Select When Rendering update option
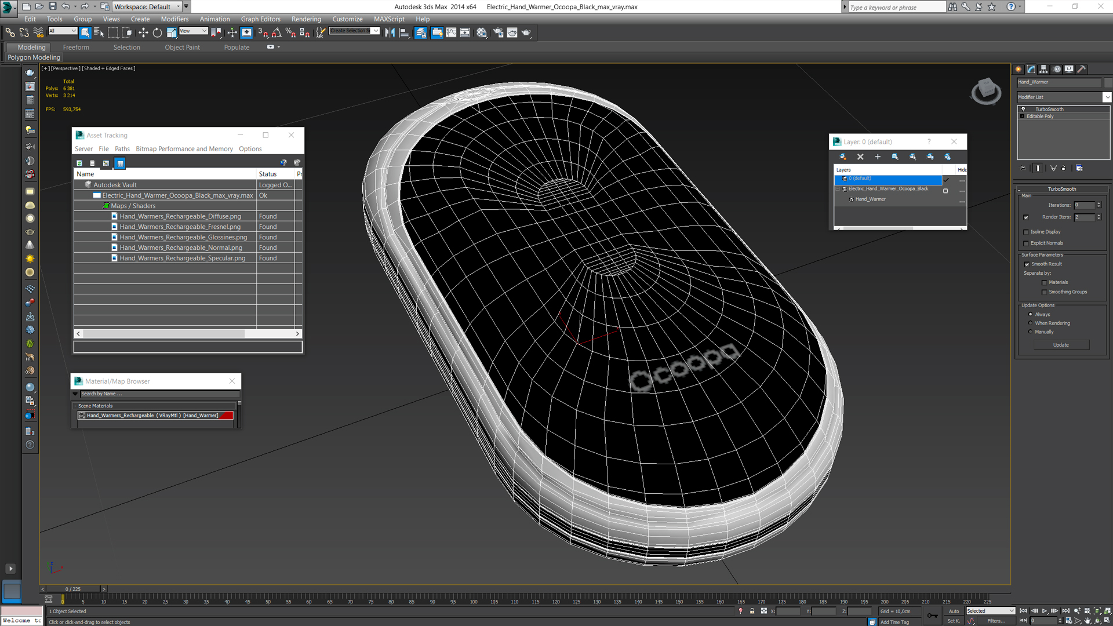The width and height of the screenshot is (1113, 626). 1030,323
